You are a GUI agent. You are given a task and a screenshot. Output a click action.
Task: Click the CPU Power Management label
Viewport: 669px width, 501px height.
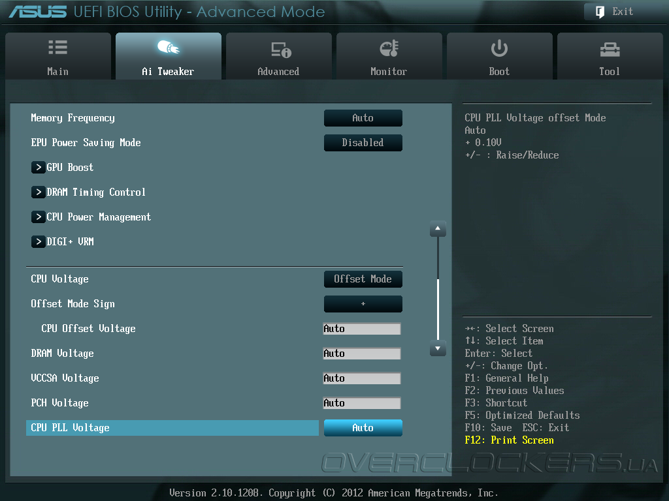99,217
